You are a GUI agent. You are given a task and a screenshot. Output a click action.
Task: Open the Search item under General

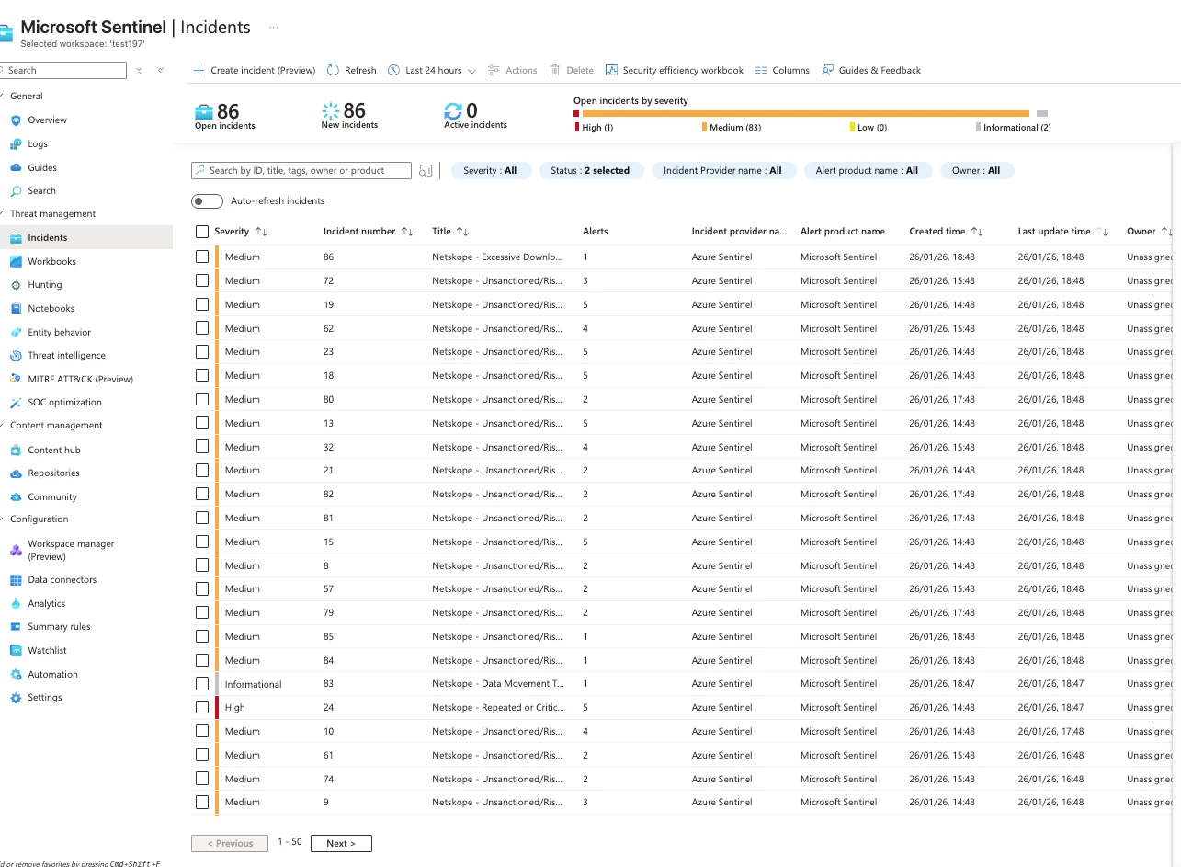coord(41,191)
